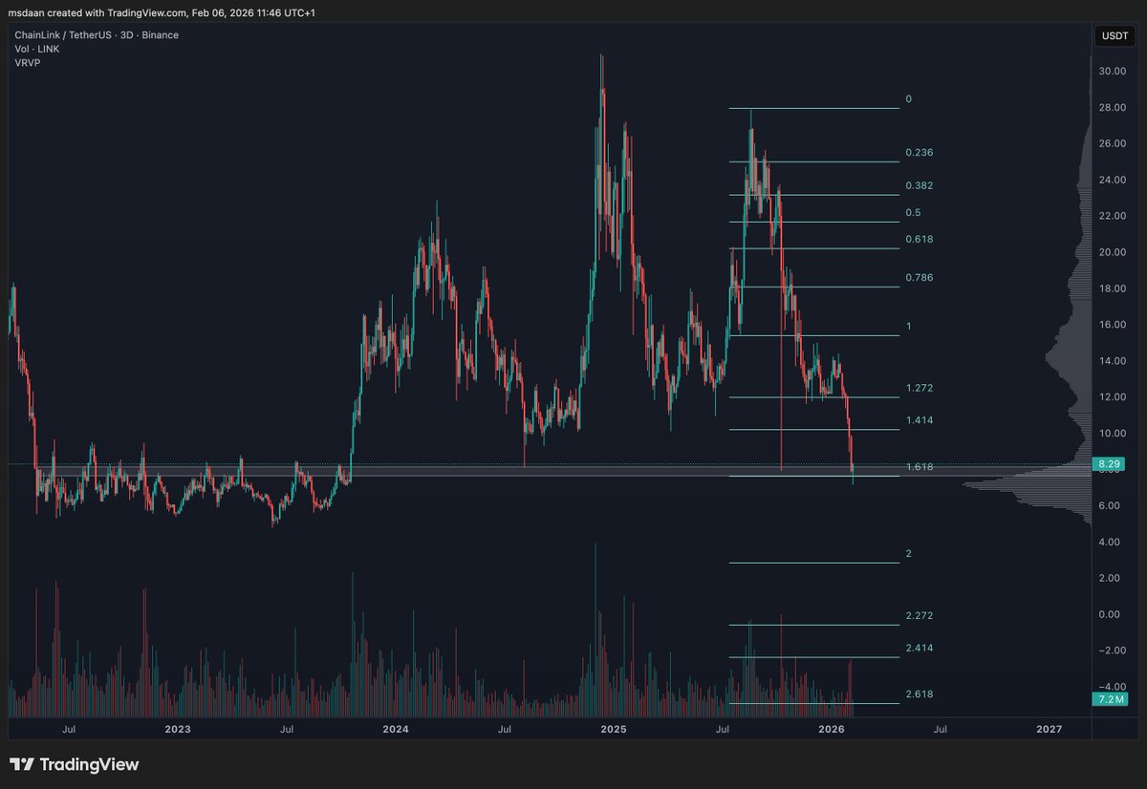Select the 1.414 Fibonacci level label
This screenshot has width=1147, height=789.
(x=919, y=420)
